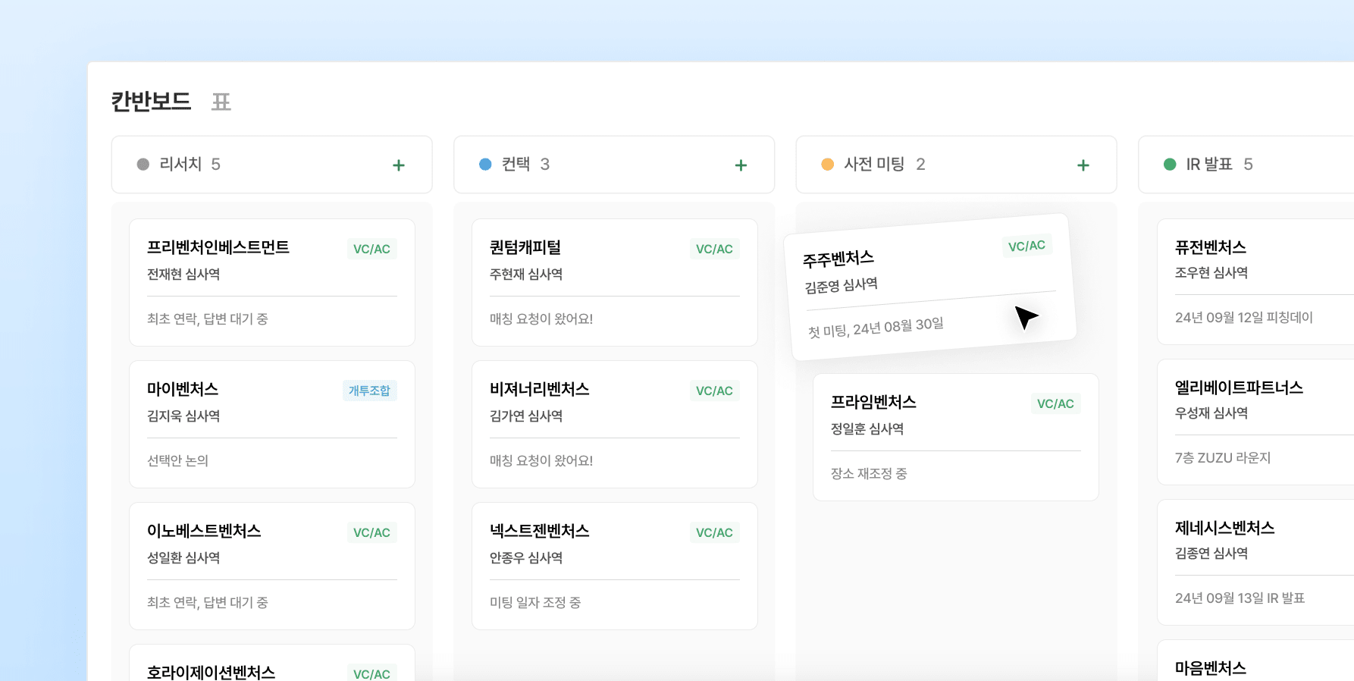Click VC/AC tag on 비져너리벤처스 card
This screenshot has height=681, width=1354.
tap(714, 391)
